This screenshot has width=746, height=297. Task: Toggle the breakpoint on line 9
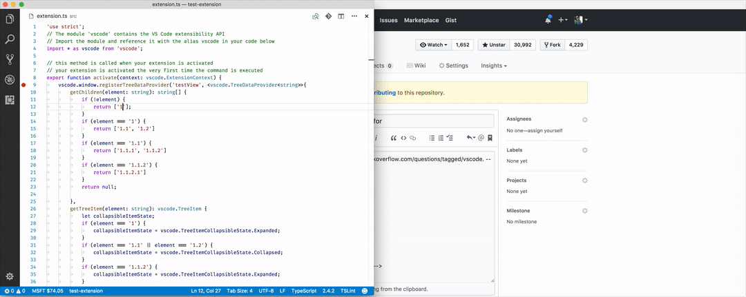click(23, 85)
